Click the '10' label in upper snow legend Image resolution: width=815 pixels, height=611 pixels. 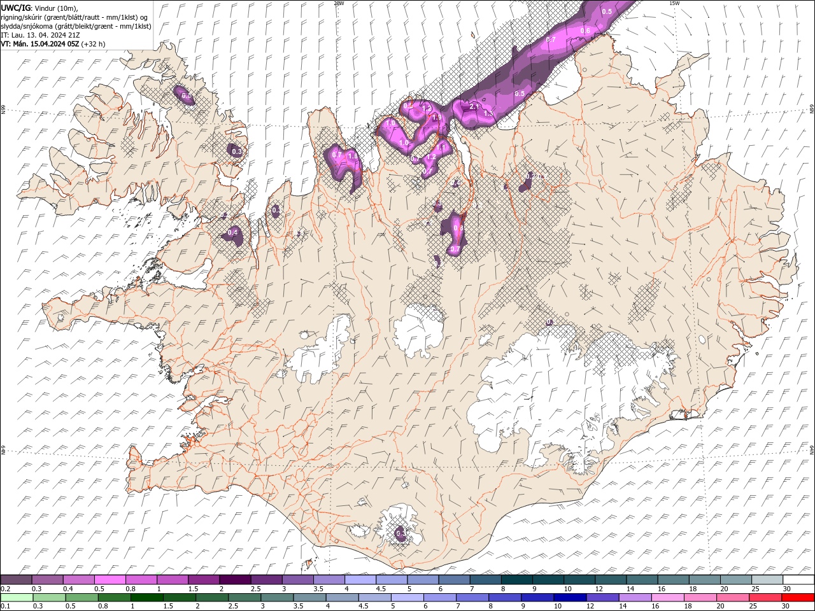[567, 589]
